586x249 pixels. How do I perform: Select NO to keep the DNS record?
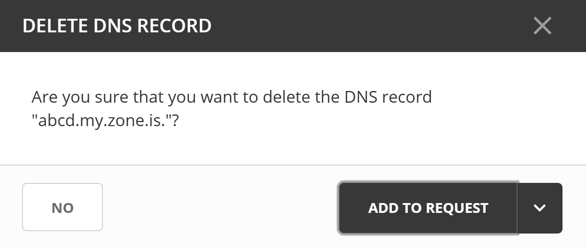click(63, 207)
